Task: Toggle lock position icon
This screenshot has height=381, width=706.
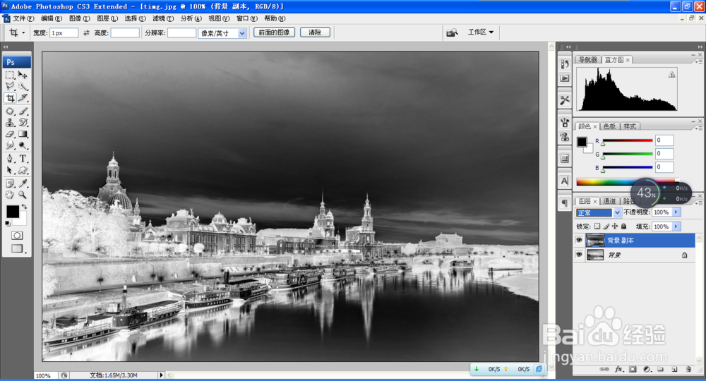Action: coord(615,226)
